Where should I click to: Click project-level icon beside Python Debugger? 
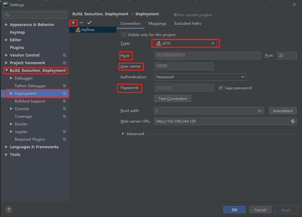click(64, 86)
